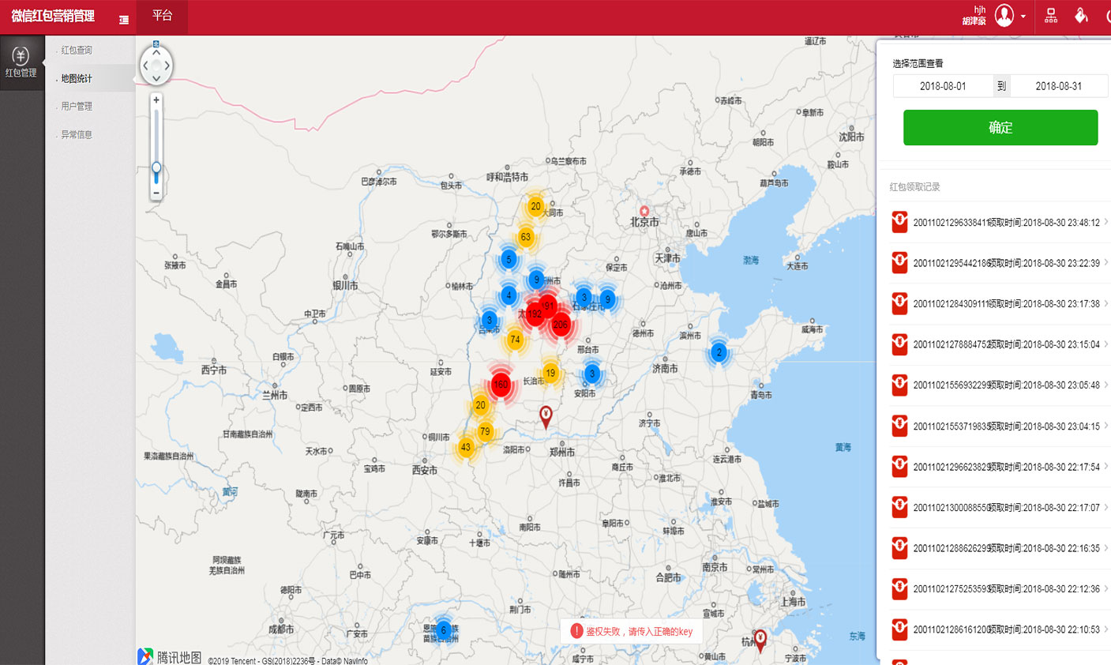Click the sidebar collapse icon in header
This screenshot has height=665, width=1111.
(x=124, y=20)
